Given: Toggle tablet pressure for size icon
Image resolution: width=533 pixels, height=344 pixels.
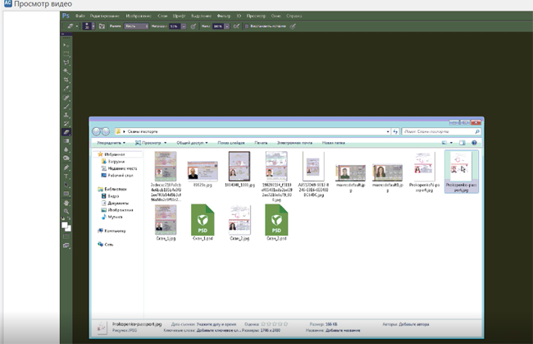Looking at the screenshot, I should click(x=293, y=26).
